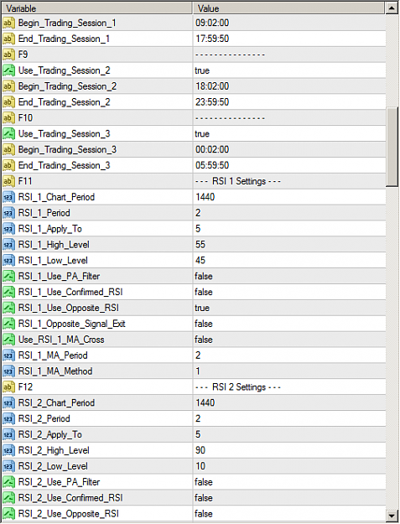
Task: Click the string icon beside End_Trading_Session_3
Action: 8,165
